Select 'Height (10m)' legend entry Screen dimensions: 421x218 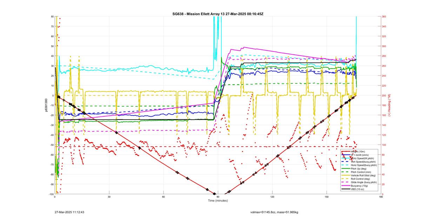[x=358, y=151]
